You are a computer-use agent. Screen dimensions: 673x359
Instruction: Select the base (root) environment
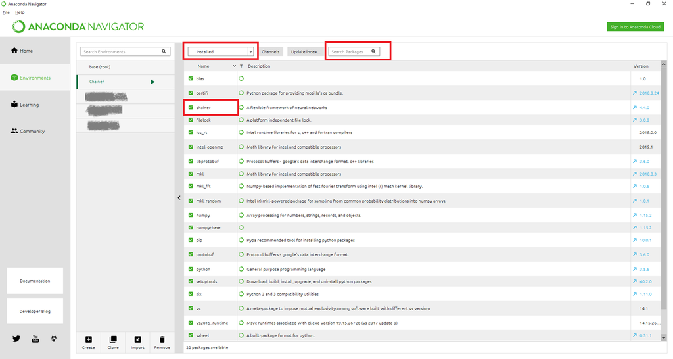click(x=126, y=67)
